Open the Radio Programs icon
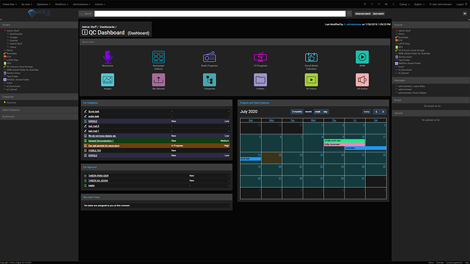Viewport: 470px width, 264px height. pyautogui.click(x=210, y=57)
